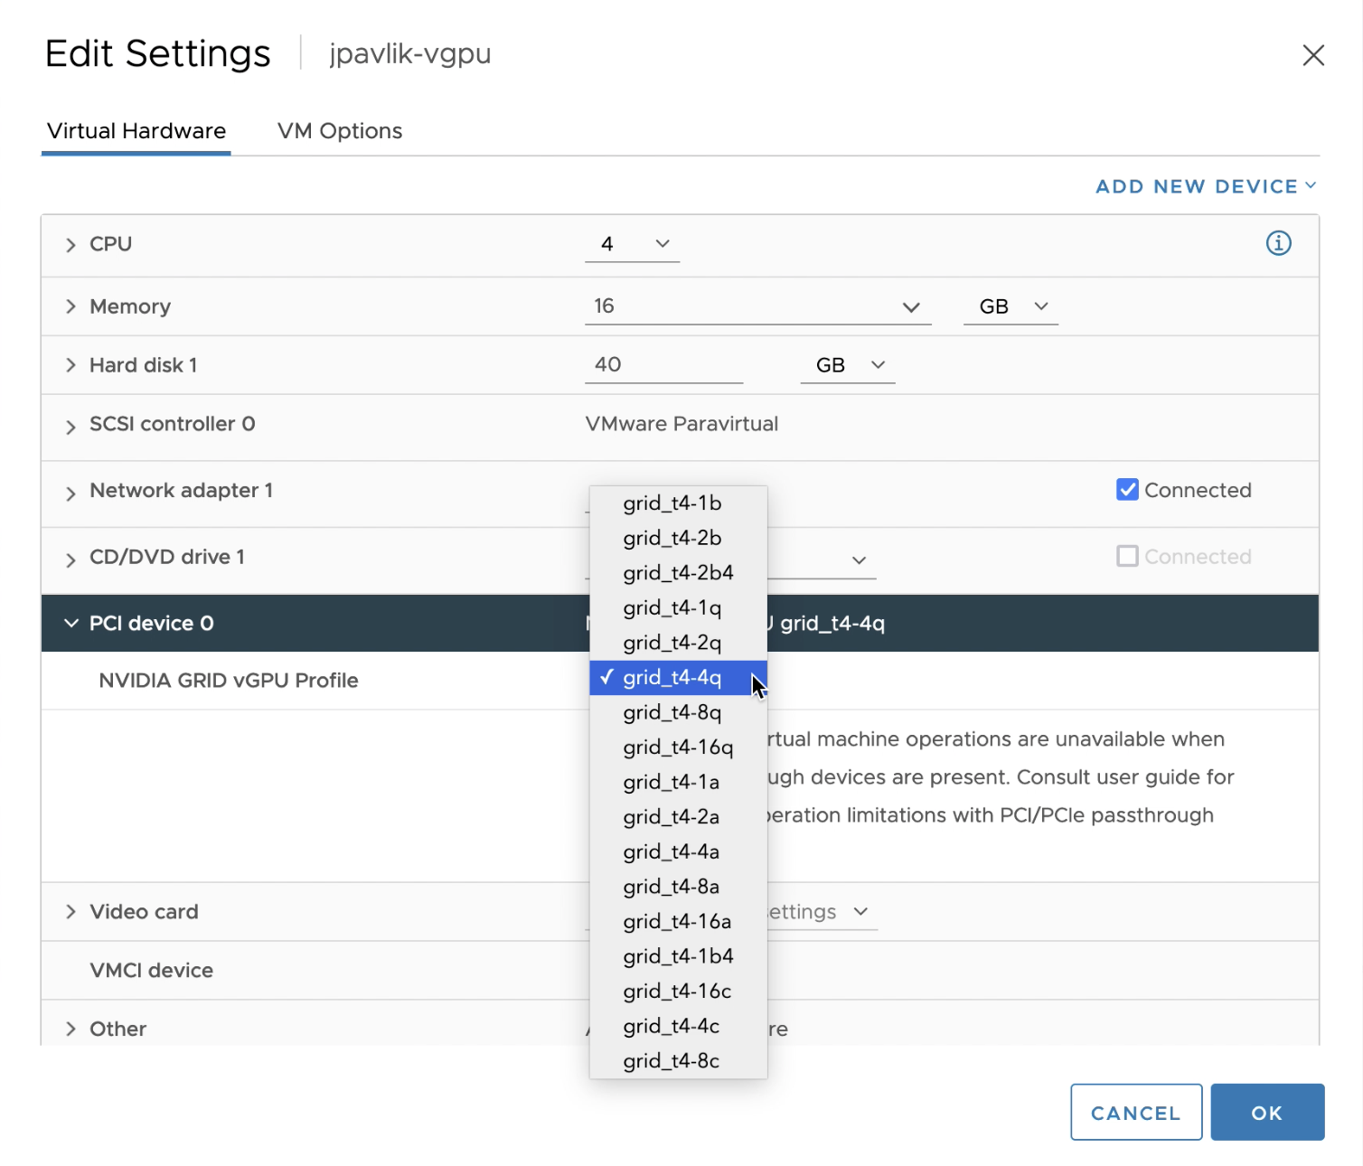Expand the Video card section
1363x1166 pixels.
(x=71, y=911)
